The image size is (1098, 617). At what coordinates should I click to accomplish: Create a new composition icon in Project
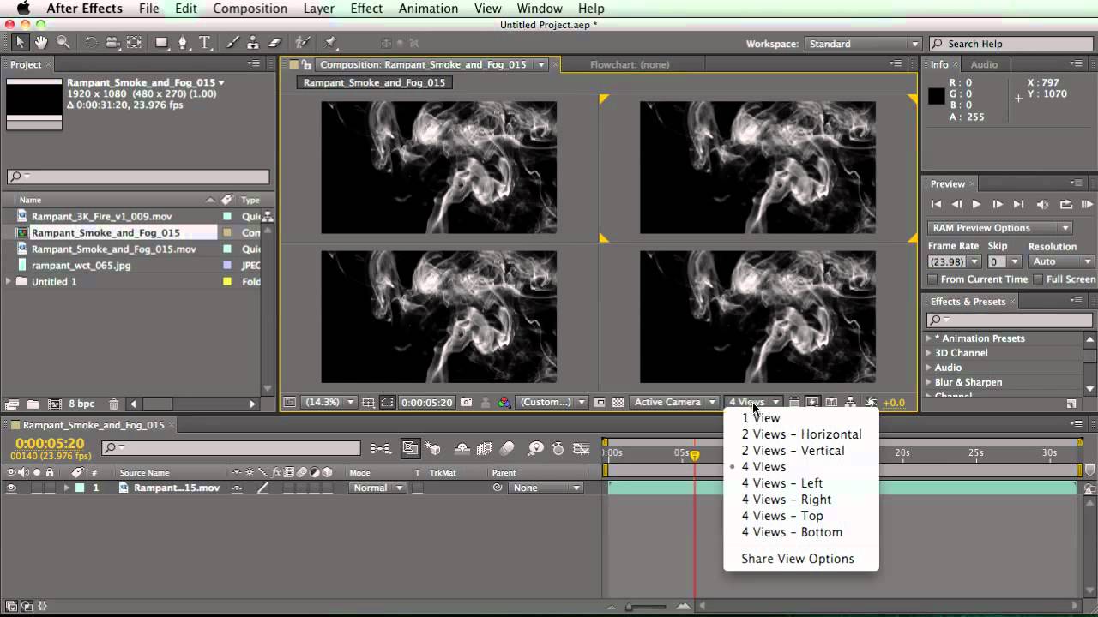(x=55, y=404)
